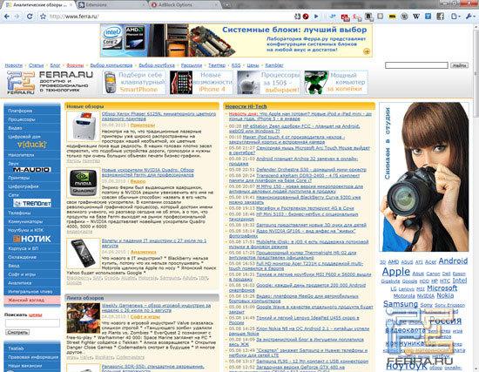479x372 pixels.
Task: Click the TRENDnet sponsor logo in sidebar
Action: point(32,203)
